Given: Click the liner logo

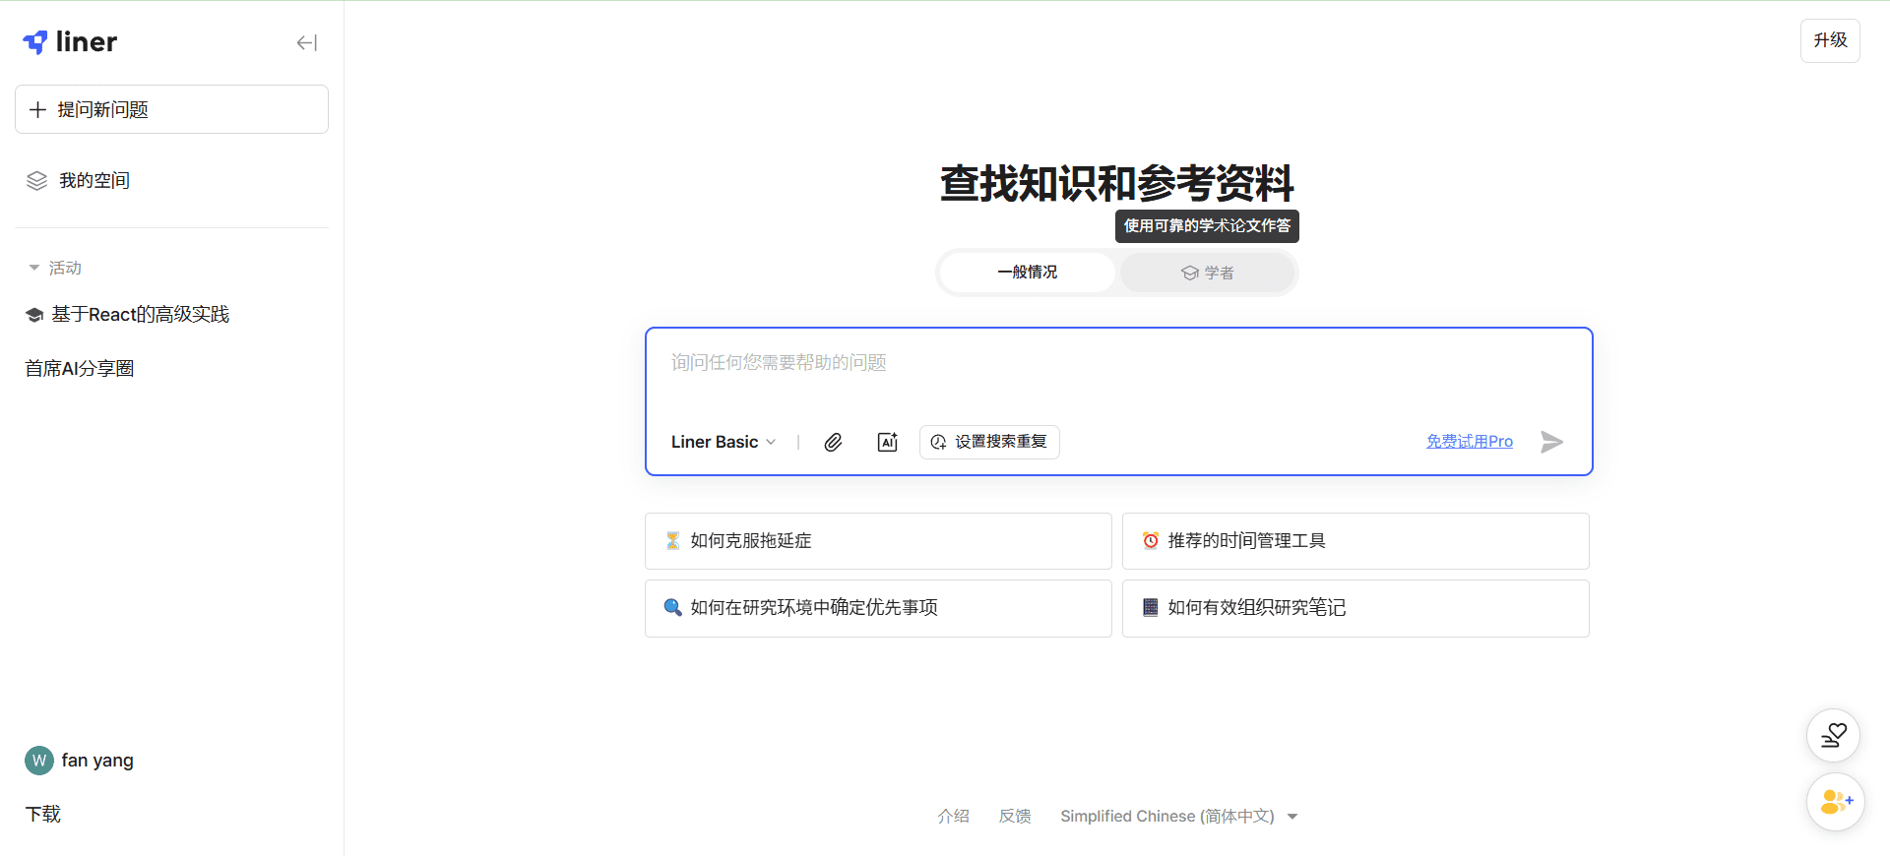Looking at the screenshot, I should [70, 42].
